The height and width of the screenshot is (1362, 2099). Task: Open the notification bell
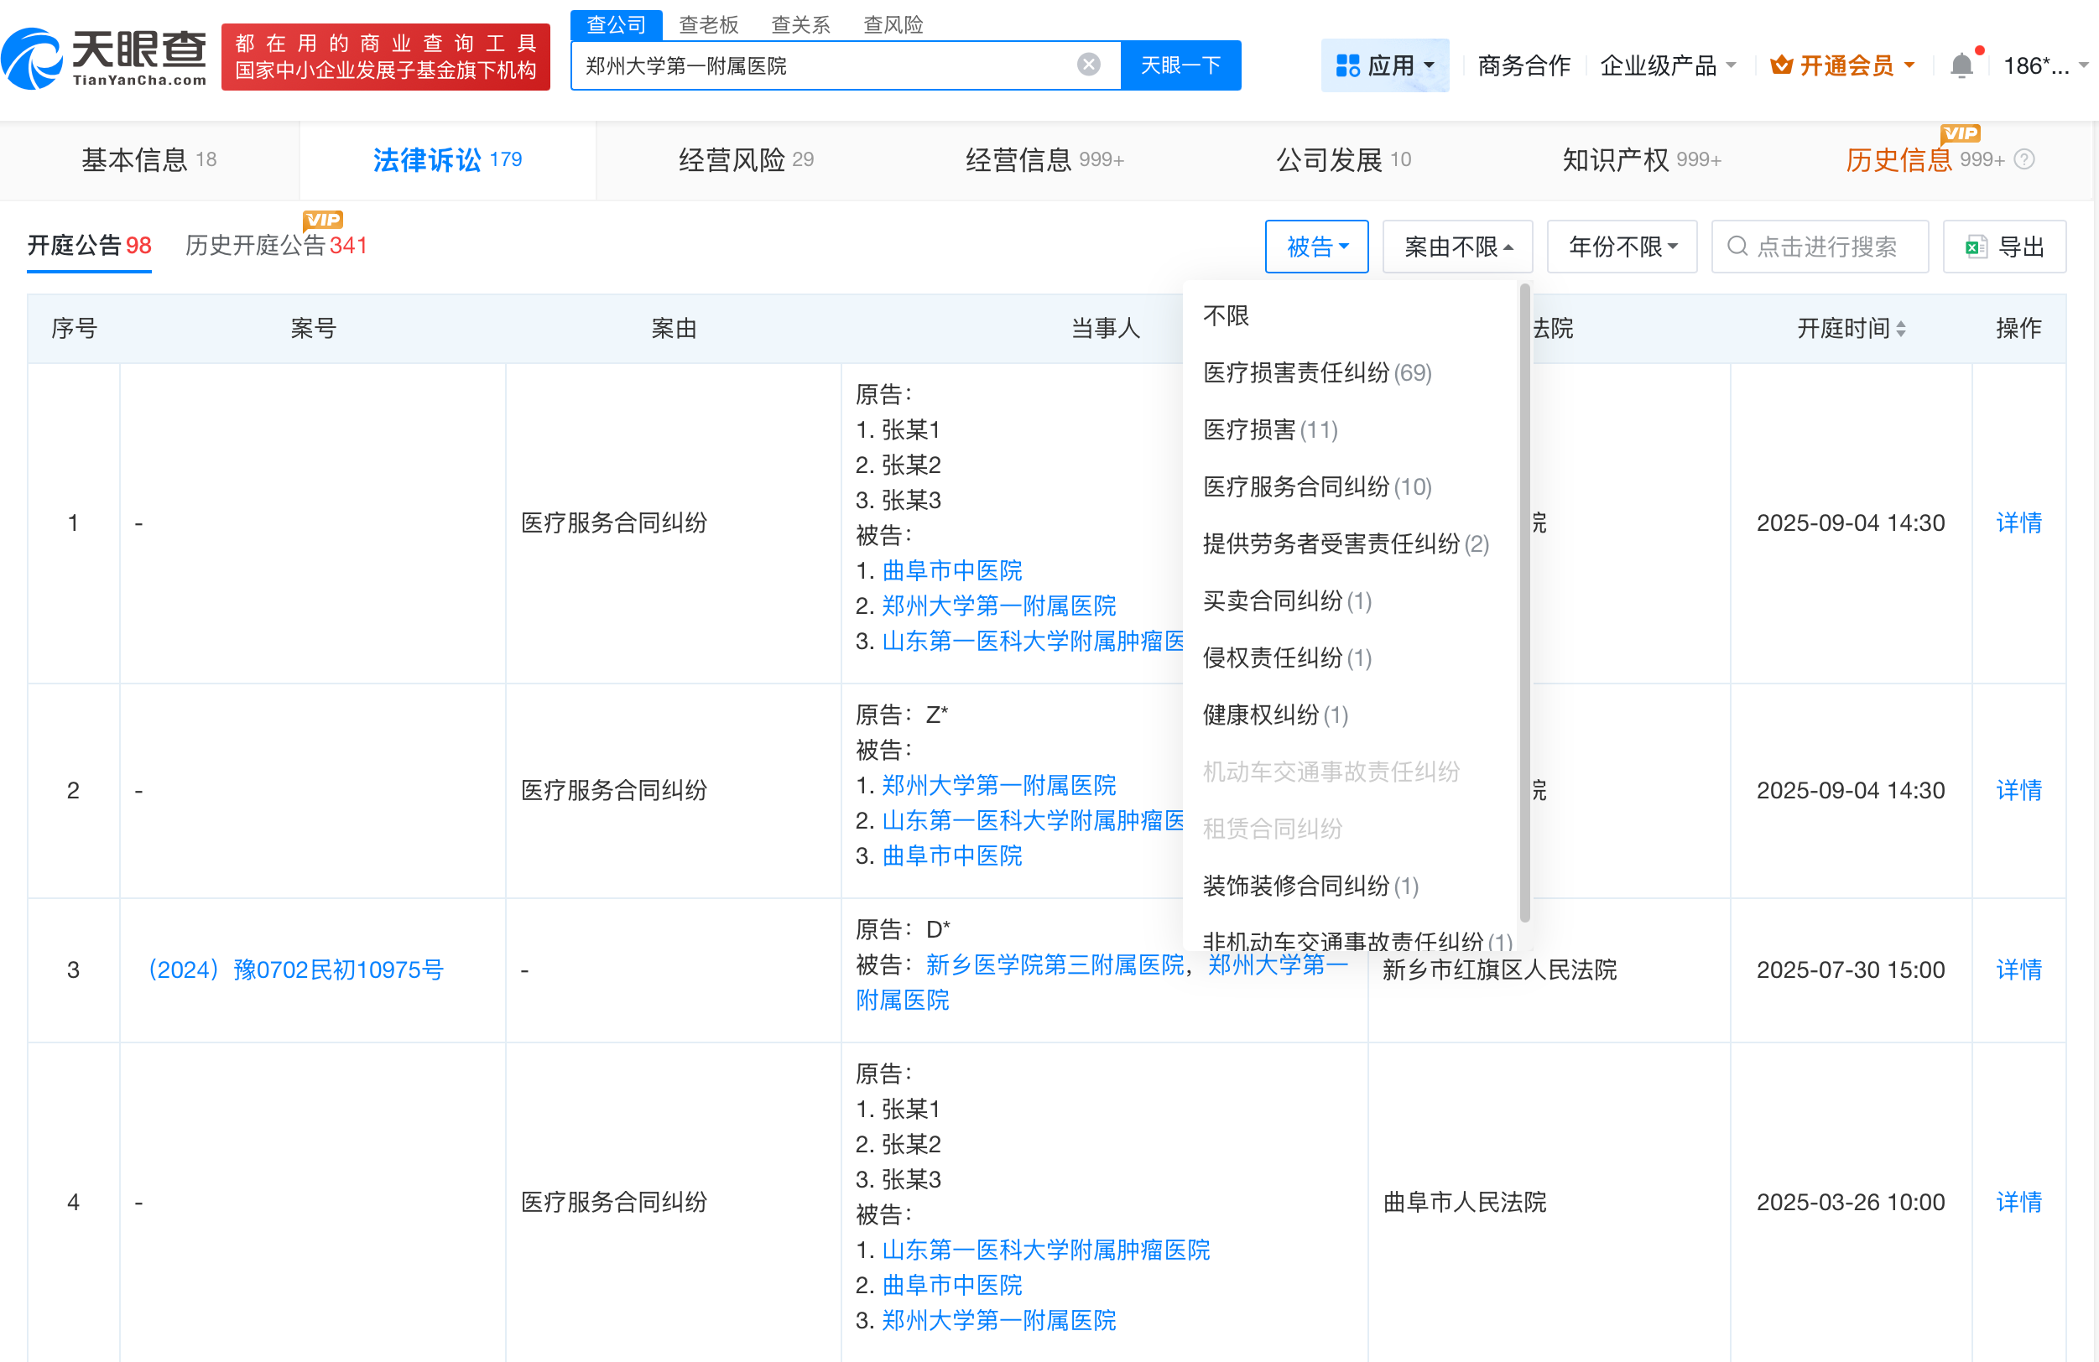coord(1961,65)
